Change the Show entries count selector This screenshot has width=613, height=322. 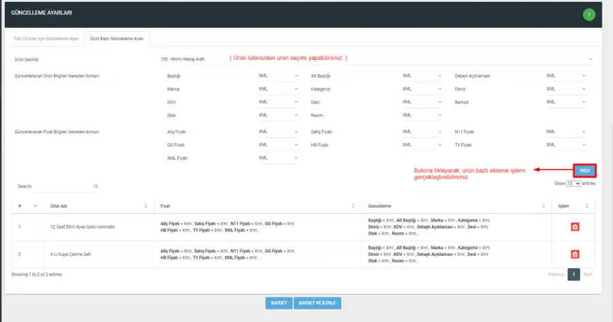point(573,183)
